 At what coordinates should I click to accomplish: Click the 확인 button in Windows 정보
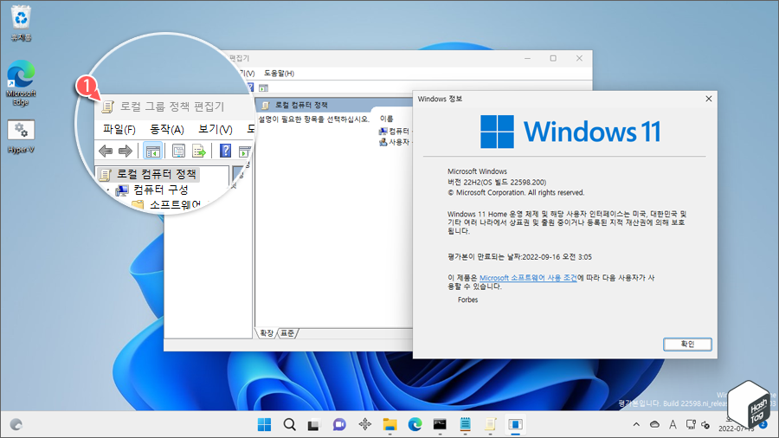(x=687, y=345)
